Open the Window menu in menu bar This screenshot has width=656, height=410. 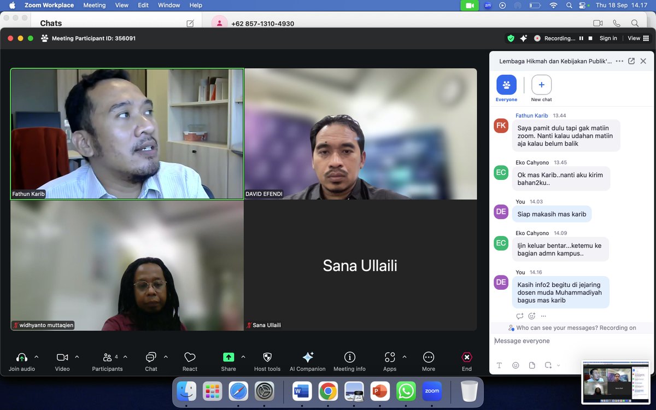click(x=169, y=5)
